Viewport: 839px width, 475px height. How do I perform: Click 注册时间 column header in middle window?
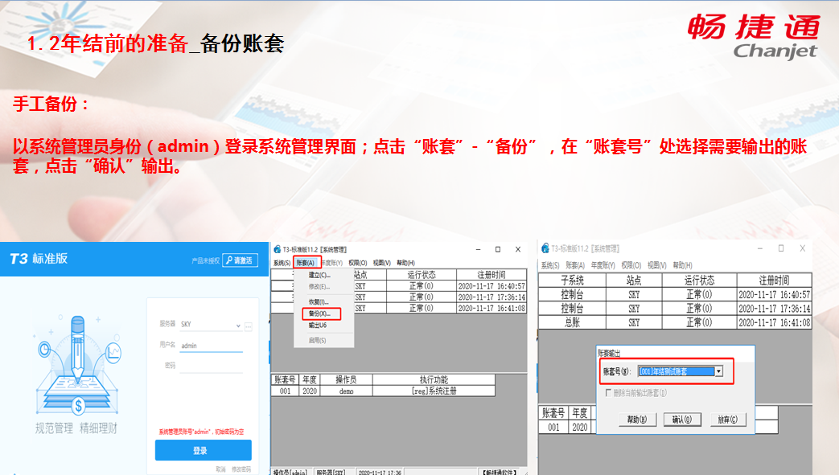[491, 274]
